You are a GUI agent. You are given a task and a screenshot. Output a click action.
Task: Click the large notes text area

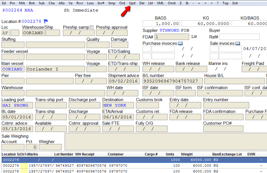pos(166,142)
